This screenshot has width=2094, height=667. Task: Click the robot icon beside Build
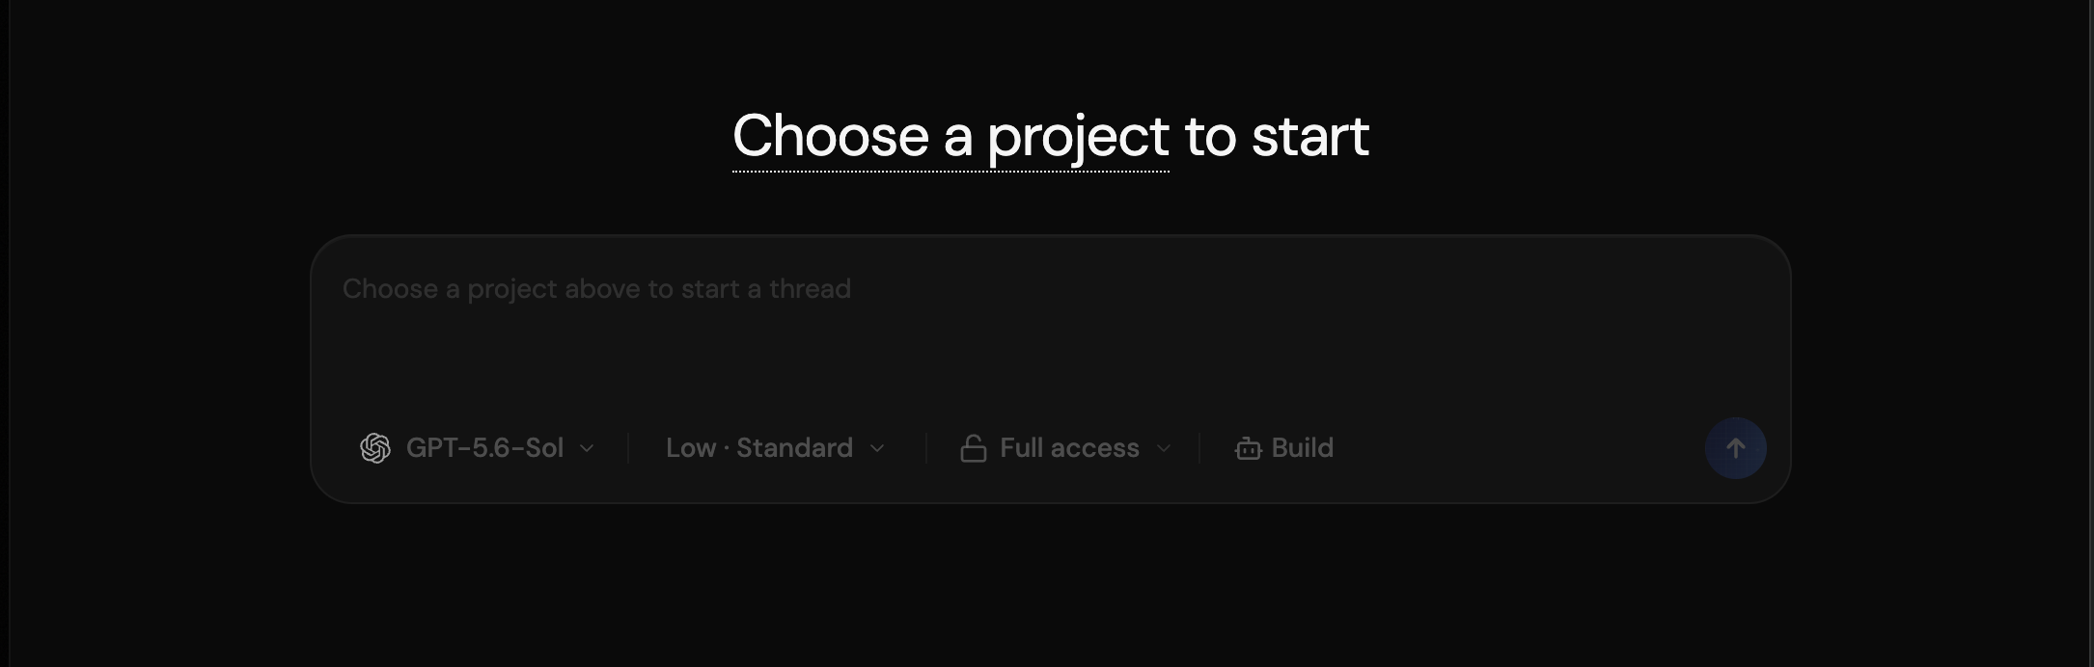(1248, 448)
